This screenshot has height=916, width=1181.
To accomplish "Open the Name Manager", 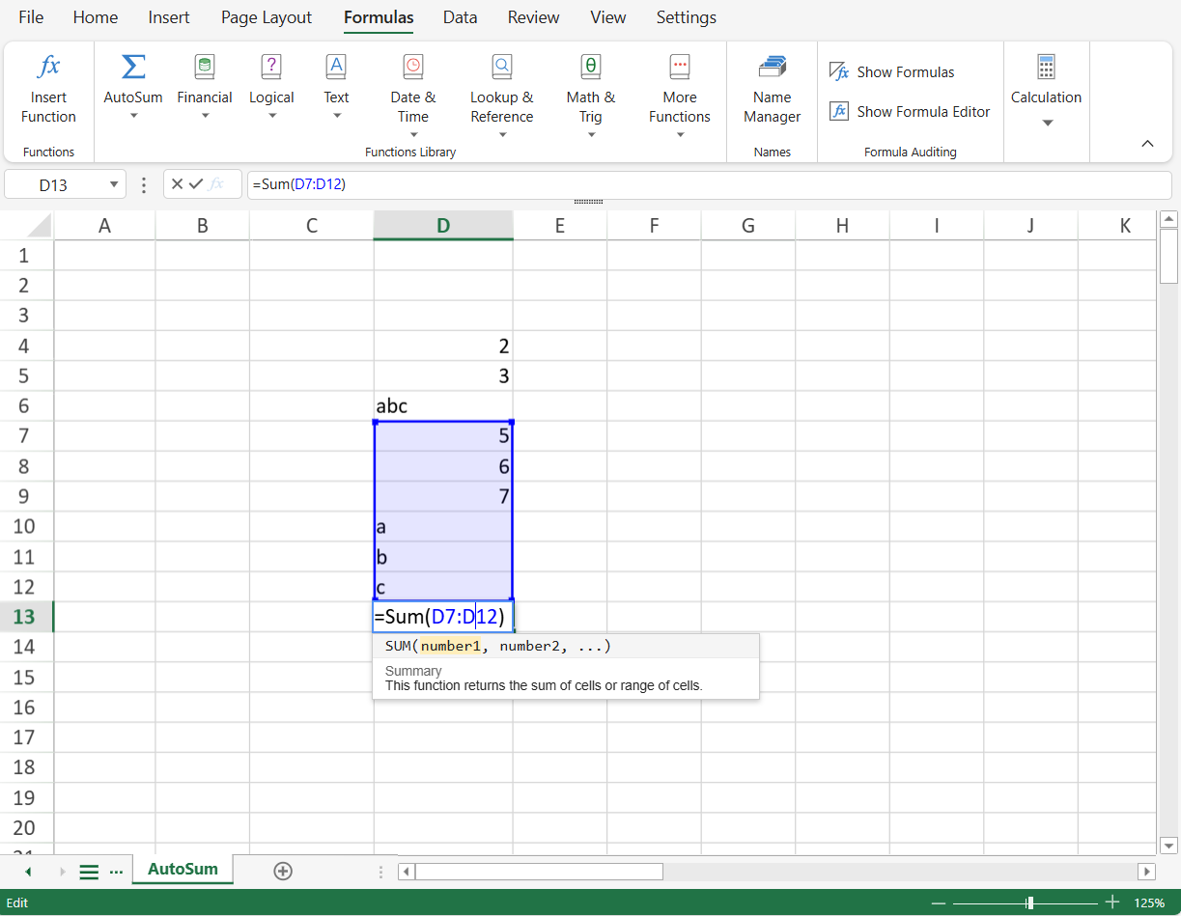I will pos(772,68).
